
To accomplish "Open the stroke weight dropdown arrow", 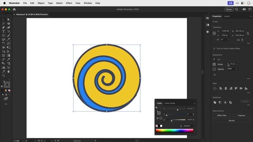I will point(236,64).
